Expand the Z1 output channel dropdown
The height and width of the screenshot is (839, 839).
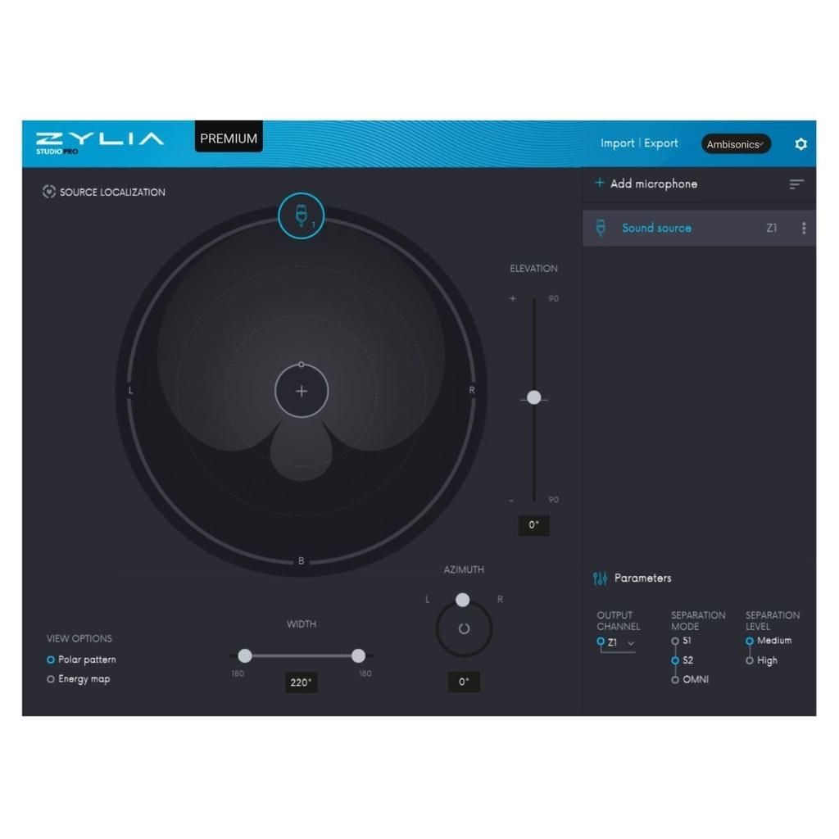630,643
